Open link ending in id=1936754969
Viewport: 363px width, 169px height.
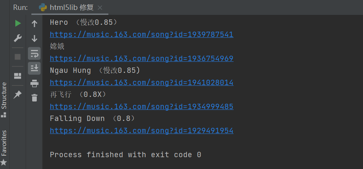[141, 59]
